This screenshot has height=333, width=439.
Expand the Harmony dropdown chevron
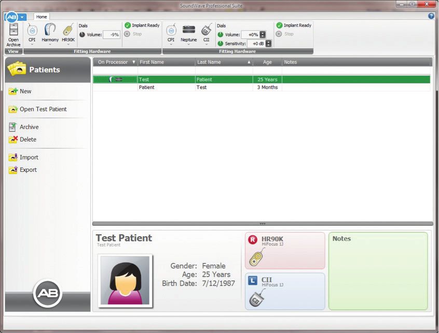click(50, 44)
